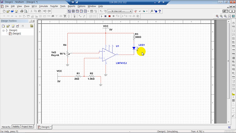This screenshot has width=236, height=133.
Task: Open the Place menu
Action: coord(27,6)
